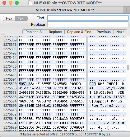Screen dimensions: 130x137
Task: Click hex value 2046616E in row 5275600
Action: [26, 106]
